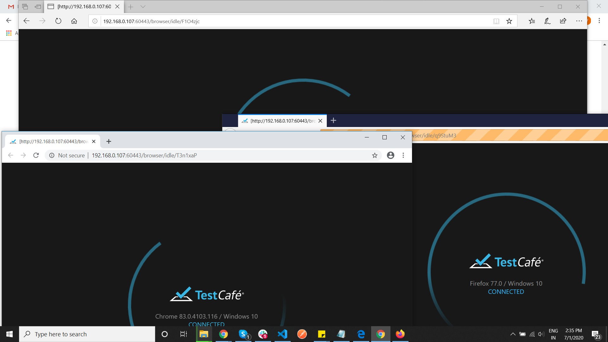This screenshot has width=608, height=342.
Task: Click Chrome address bar URL T3n1xaP
Action: click(x=144, y=155)
